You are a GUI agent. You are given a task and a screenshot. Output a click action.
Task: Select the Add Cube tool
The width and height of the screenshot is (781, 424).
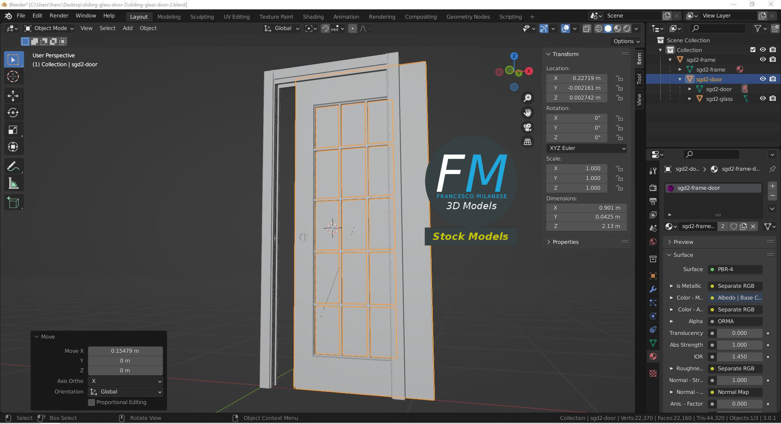[x=13, y=202]
